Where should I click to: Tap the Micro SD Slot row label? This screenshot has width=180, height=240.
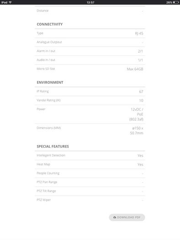point(46,69)
